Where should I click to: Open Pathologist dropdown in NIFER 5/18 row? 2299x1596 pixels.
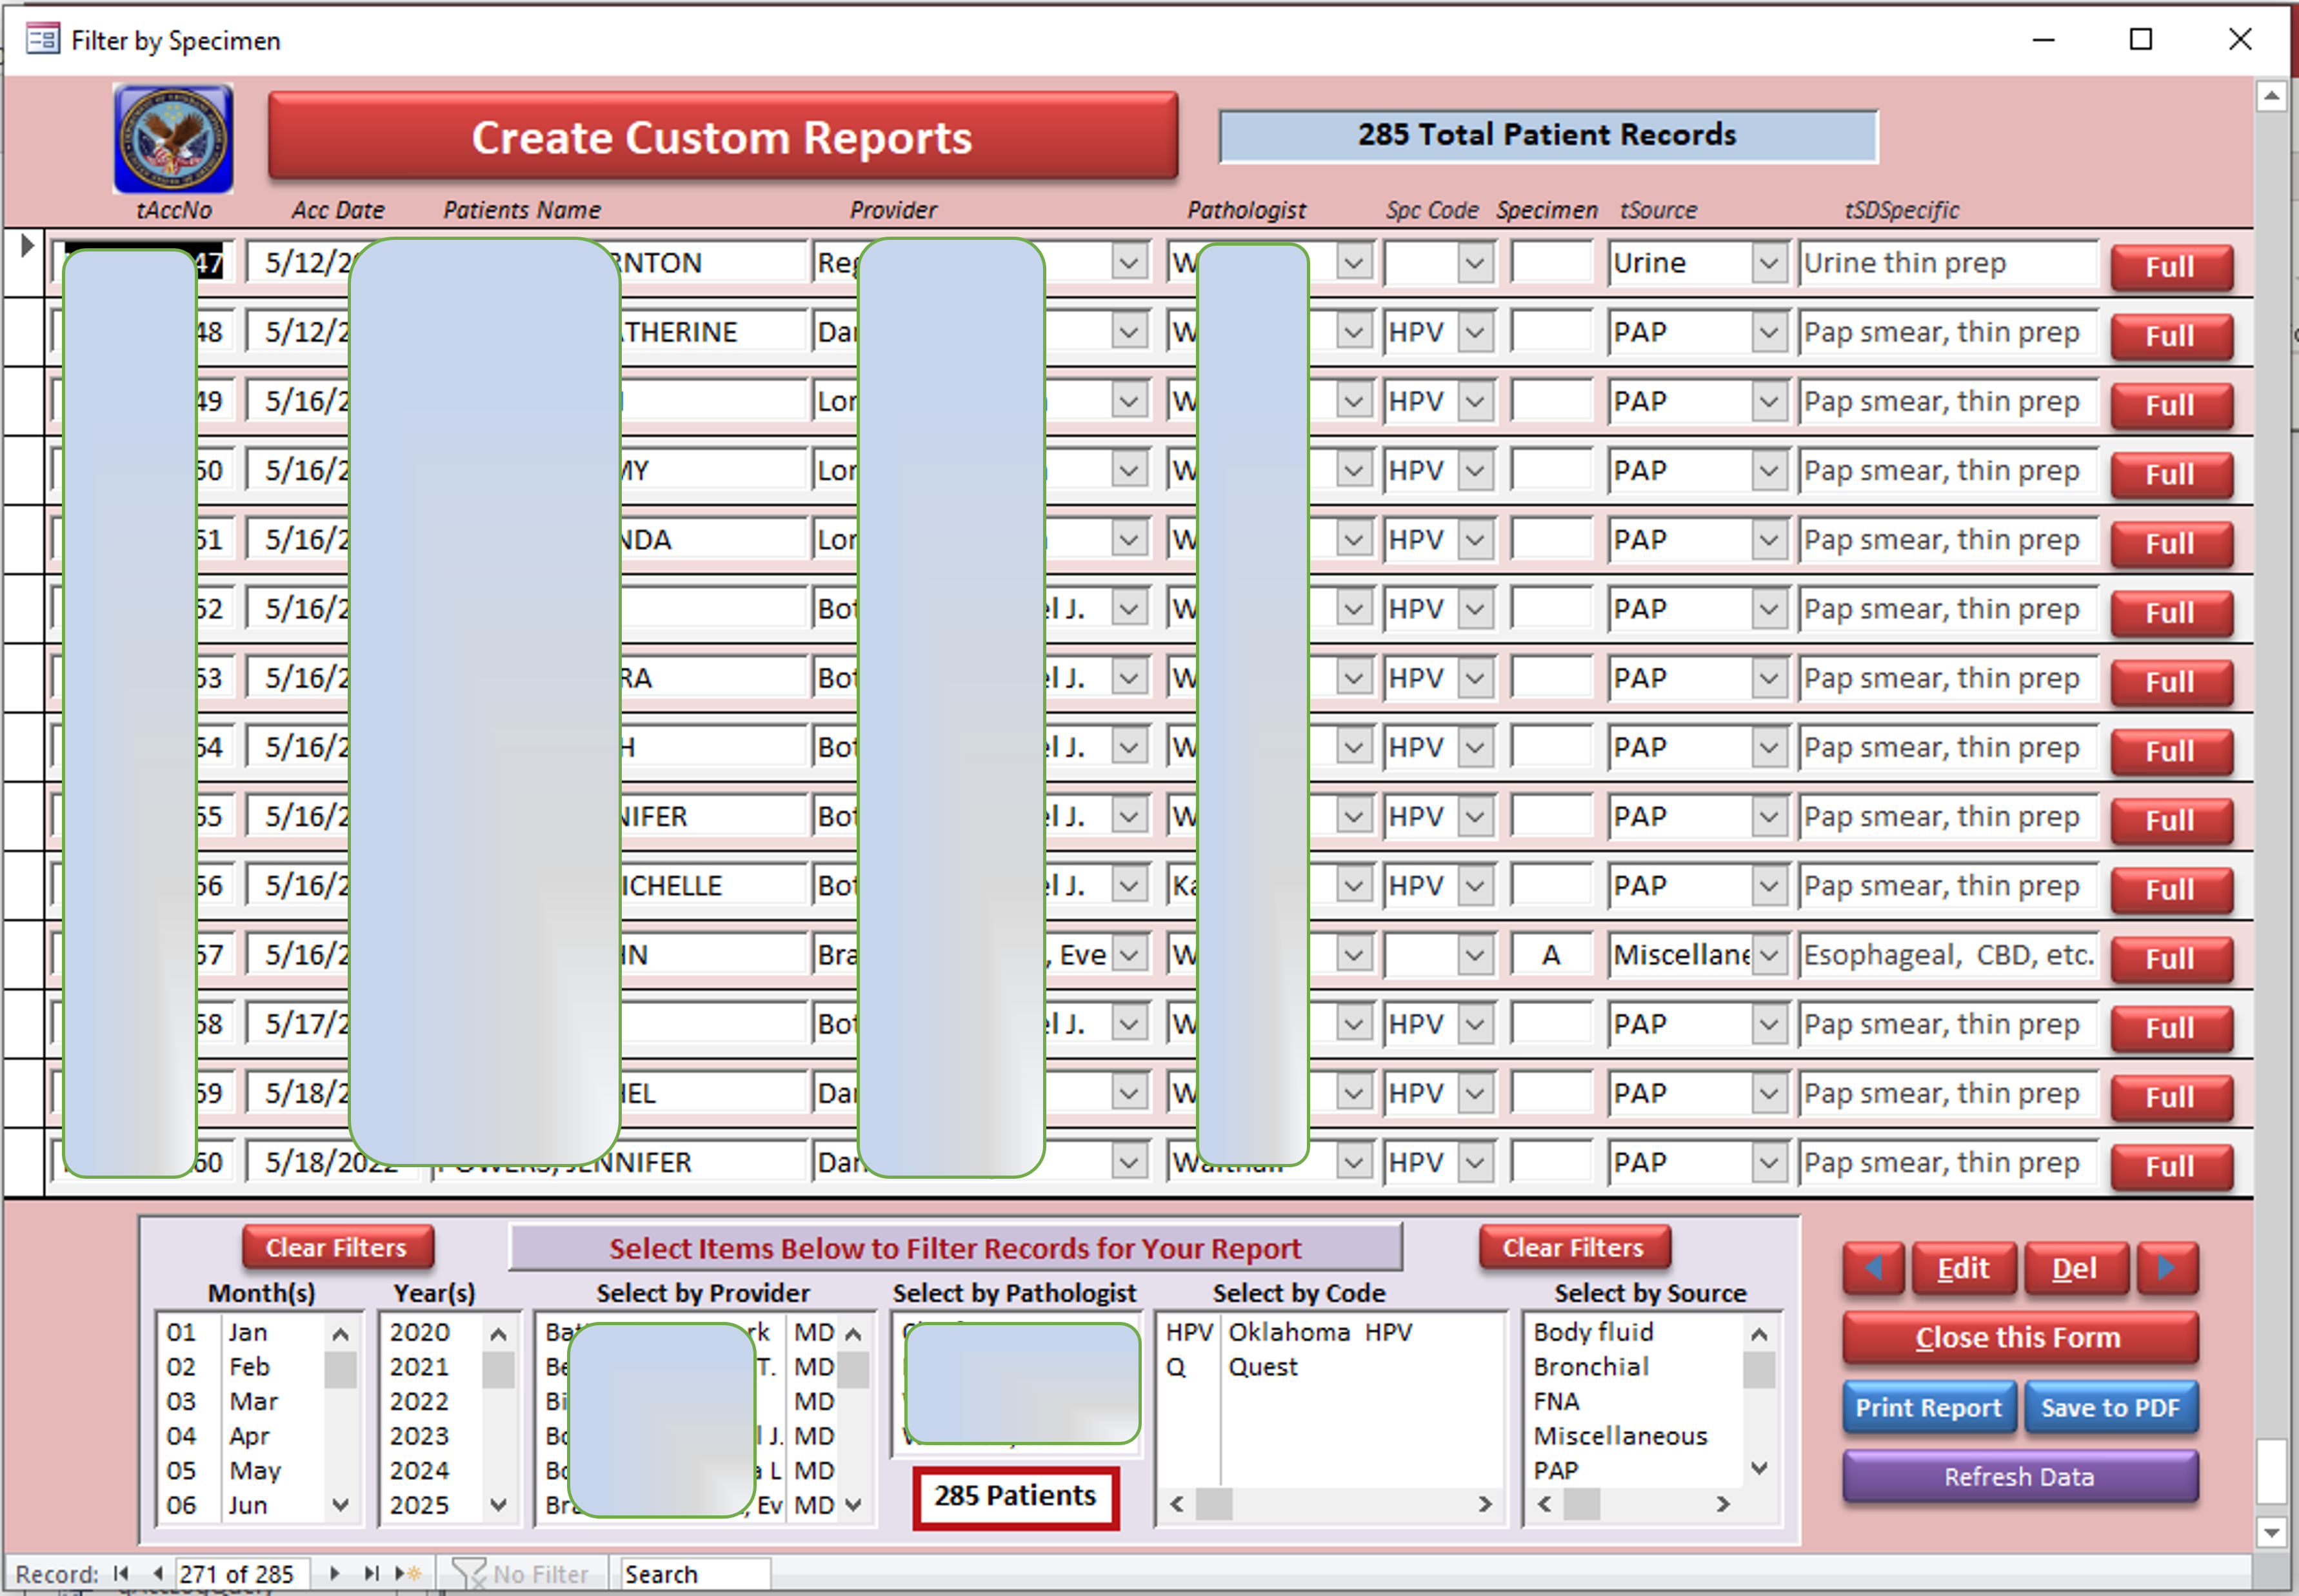tap(1353, 1163)
